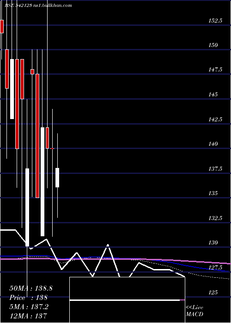Screen dimensions: 231x323
Task: Click the tall red candle from 147.5 to 135
Action: 37,136
